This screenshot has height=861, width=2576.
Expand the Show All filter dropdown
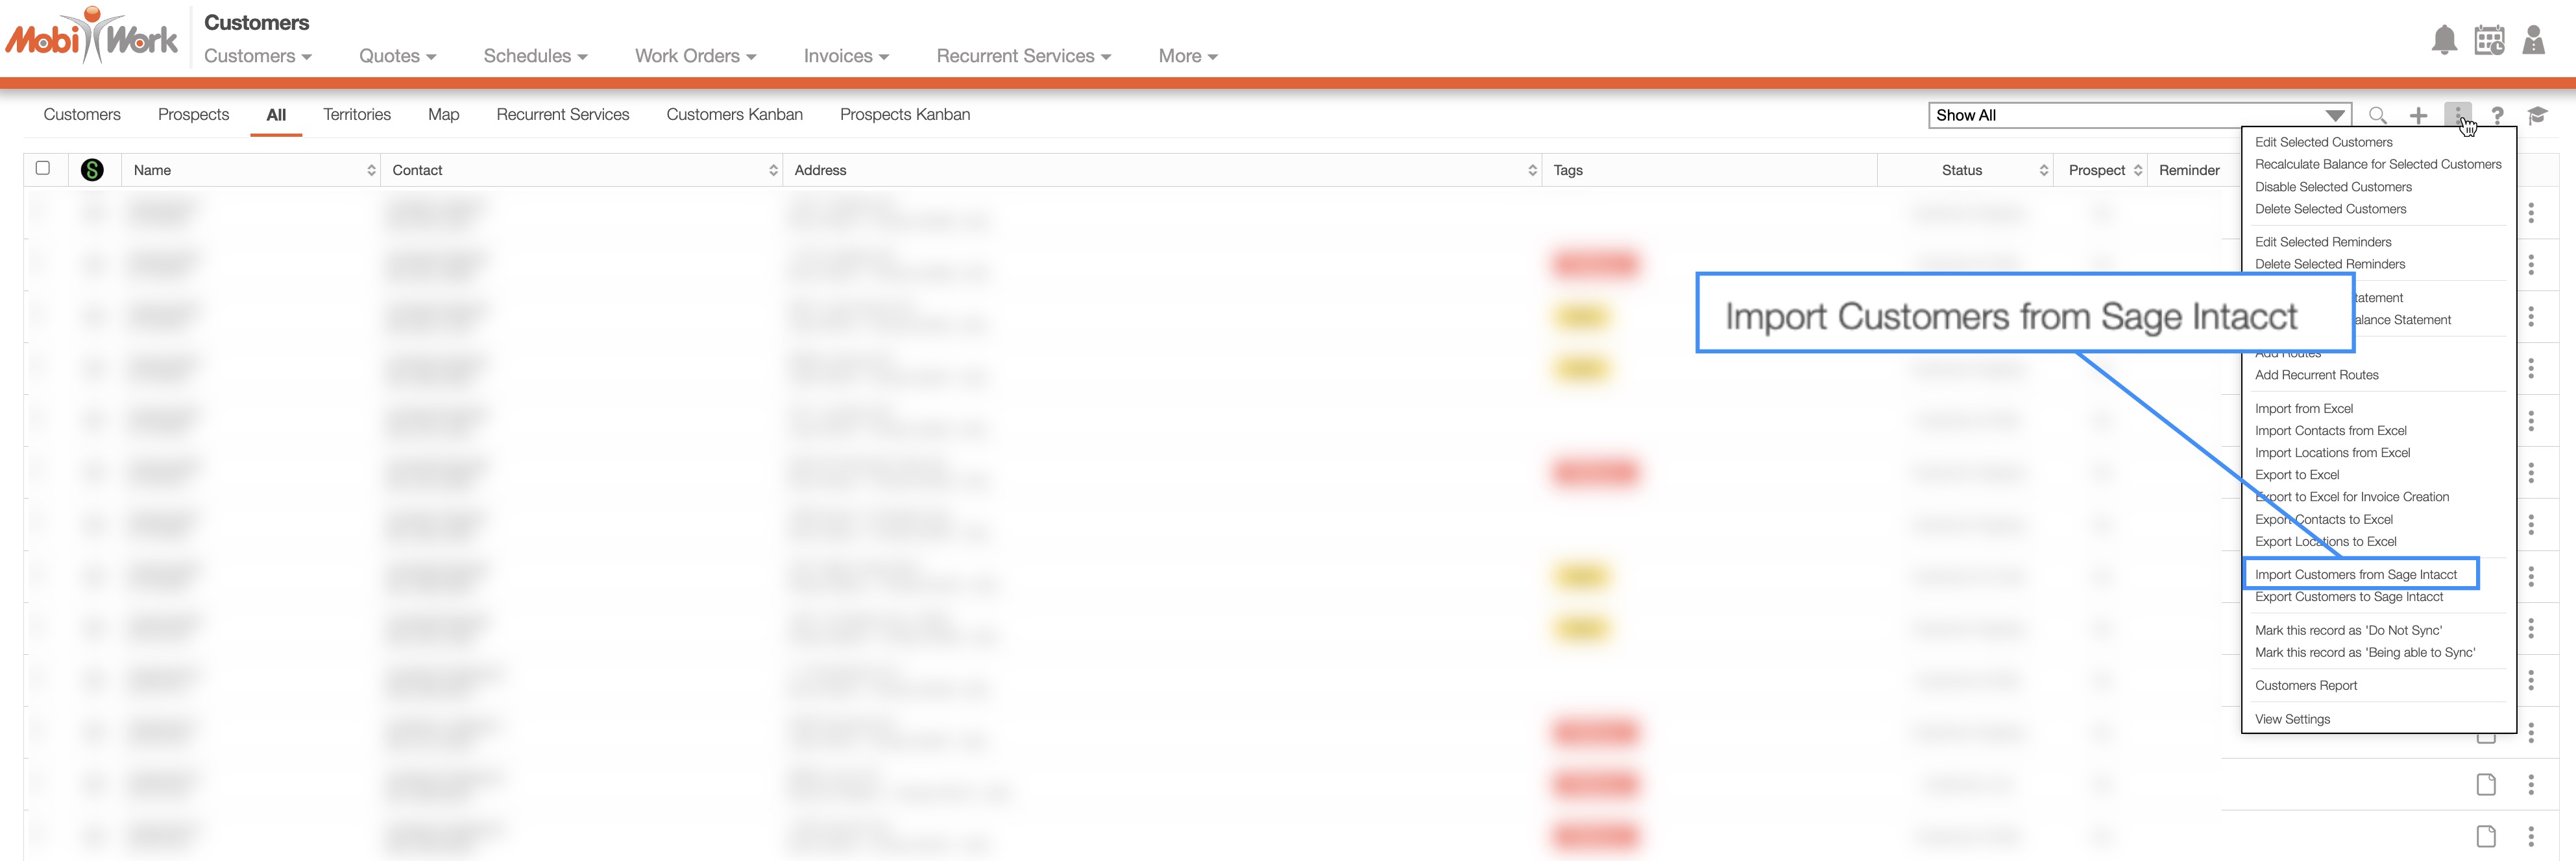[x=2334, y=116]
